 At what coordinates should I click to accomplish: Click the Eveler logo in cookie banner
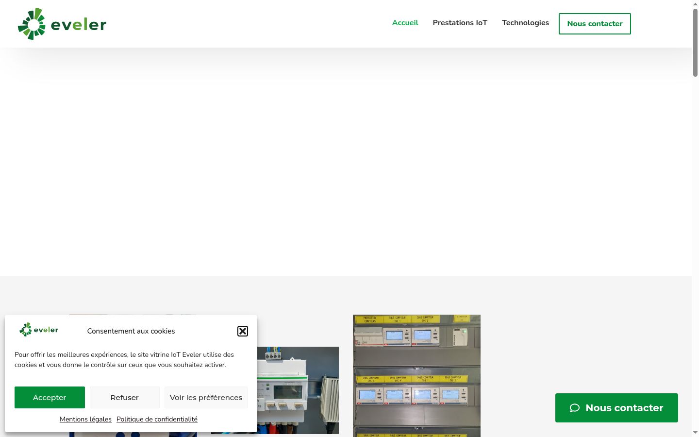click(39, 330)
